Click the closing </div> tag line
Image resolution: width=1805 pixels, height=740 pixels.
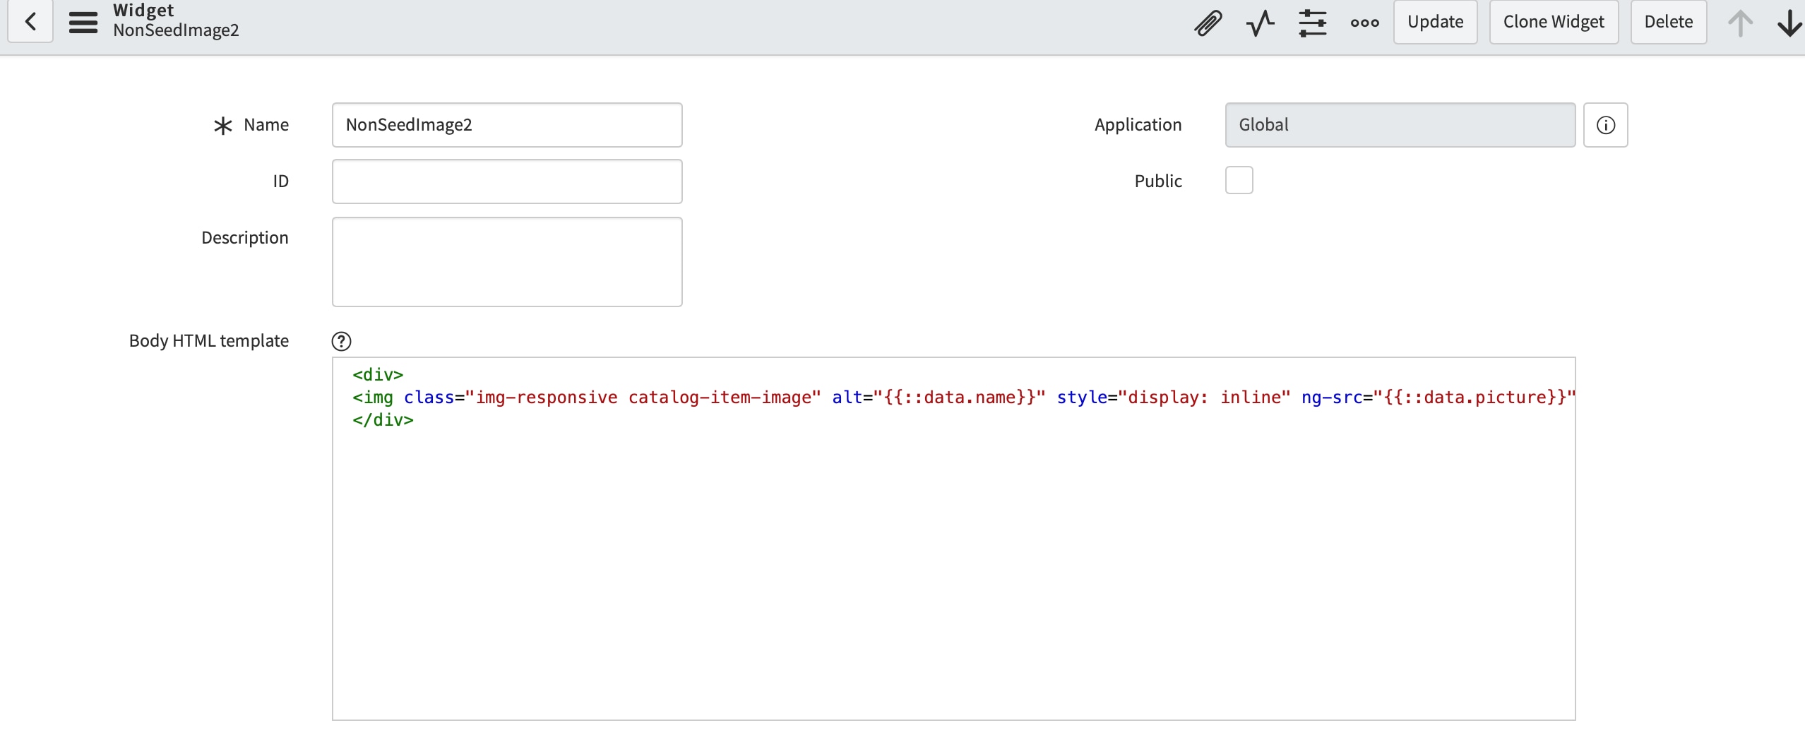pyautogui.click(x=383, y=420)
